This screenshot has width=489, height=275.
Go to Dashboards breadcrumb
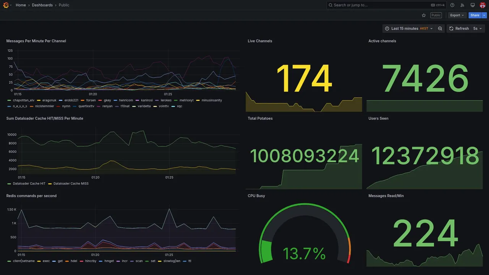click(x=42, y=5)
